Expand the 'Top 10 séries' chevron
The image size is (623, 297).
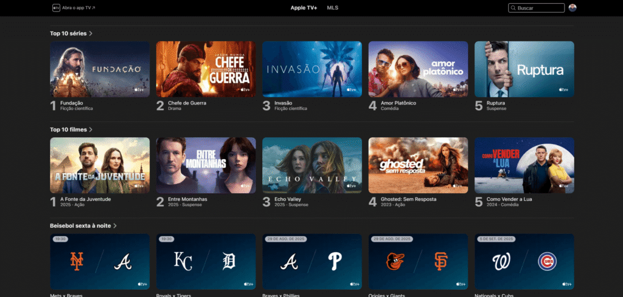pyautogui.click(x=91, y=33)
